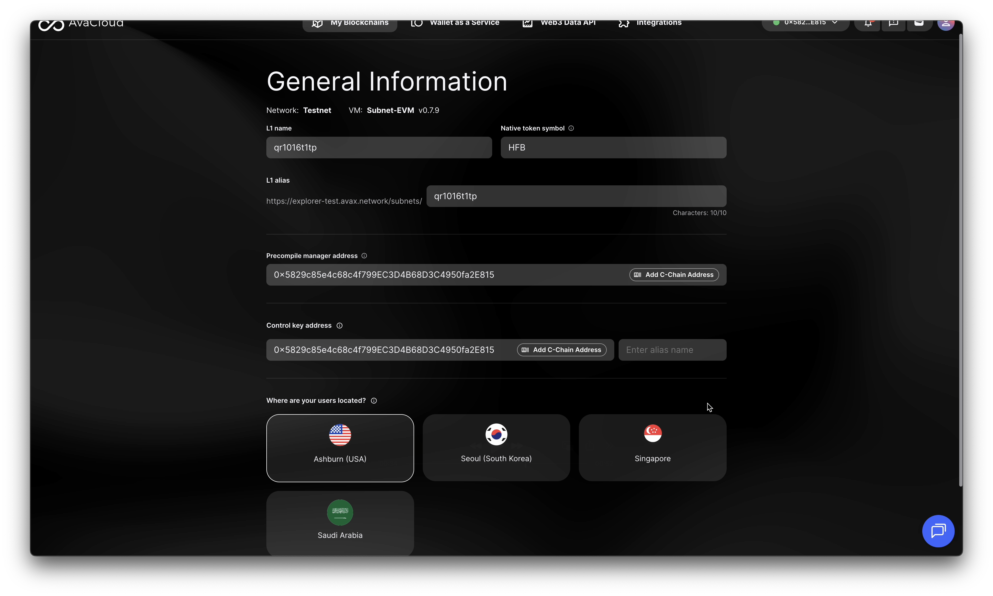Image resolution: width=993 pixels, height=596 pixels.
Task: Click the Enter alias name field
Action: [x=672, y=350]
